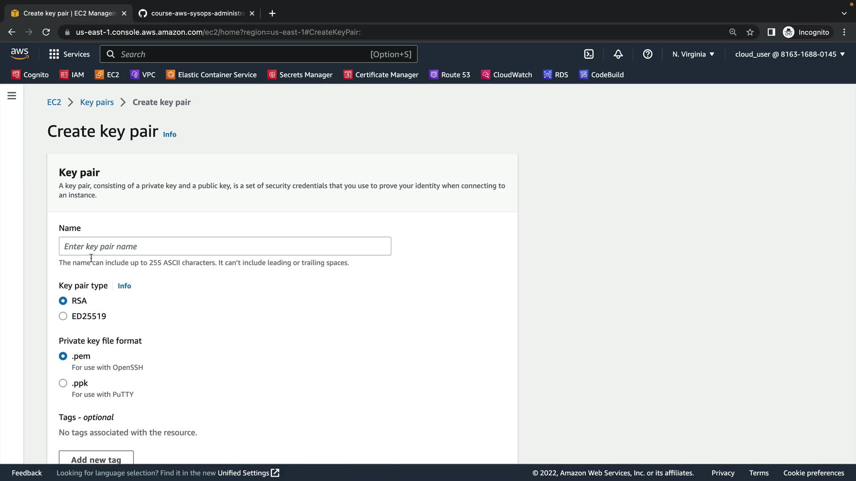Expand the browser tab search chevron

pyautogui.click(x=844, y=13)
